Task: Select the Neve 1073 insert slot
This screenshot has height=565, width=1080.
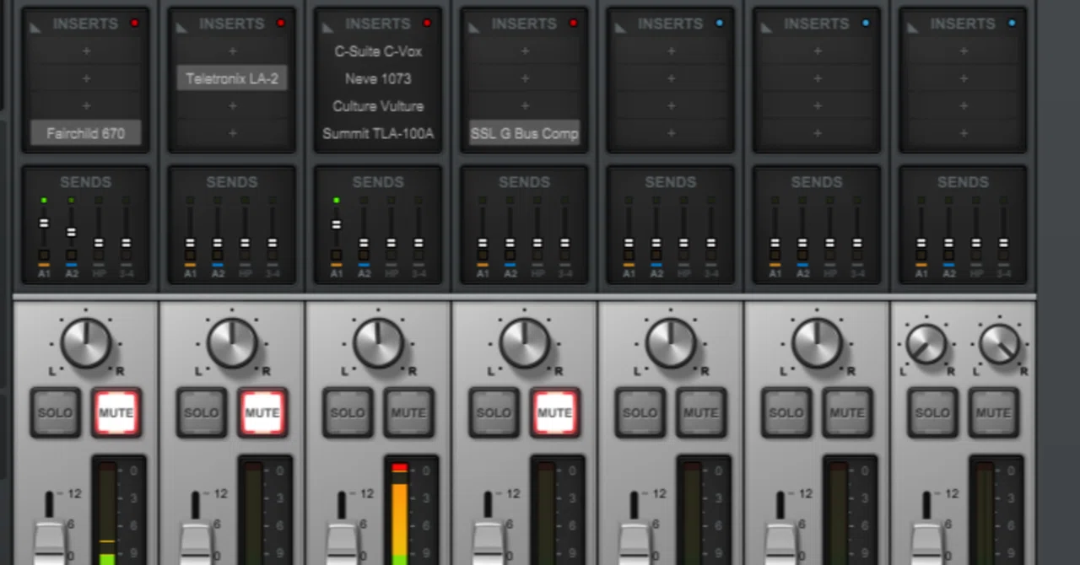Action: [378, 78]
